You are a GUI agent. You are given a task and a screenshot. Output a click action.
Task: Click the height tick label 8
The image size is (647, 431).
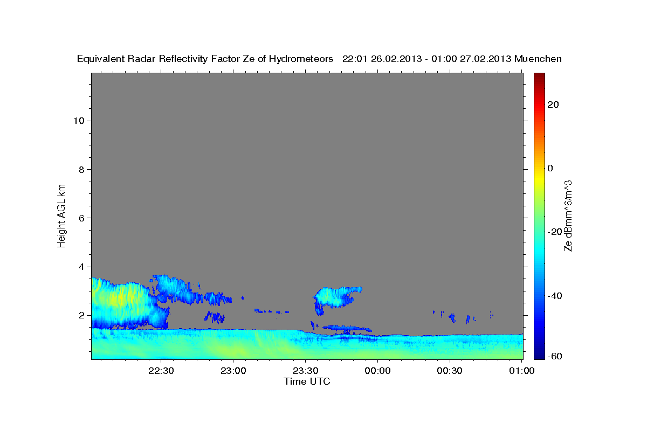click(81, 170)
